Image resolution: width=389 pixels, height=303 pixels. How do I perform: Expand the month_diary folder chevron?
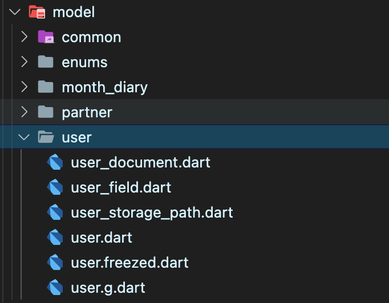(25, 87)
